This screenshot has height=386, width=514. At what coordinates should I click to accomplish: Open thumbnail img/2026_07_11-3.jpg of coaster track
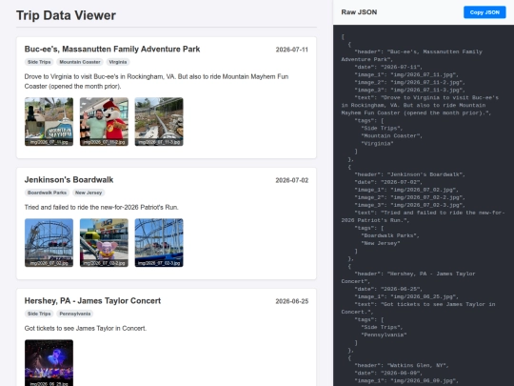pyautogui.click(x=159, y=121)
